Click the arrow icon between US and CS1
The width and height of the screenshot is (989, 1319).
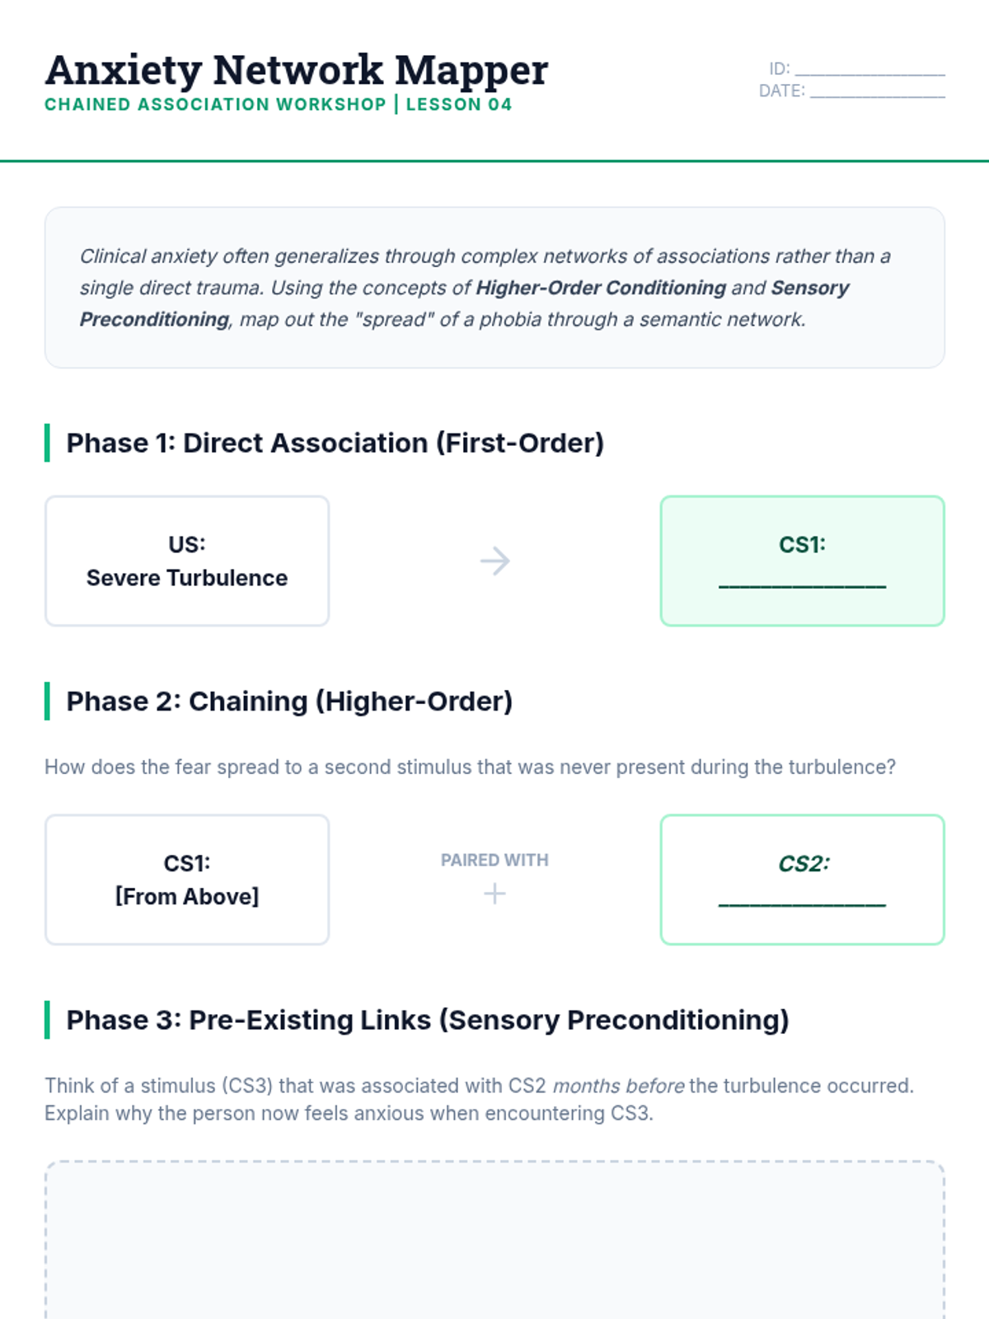pos(494,561)
